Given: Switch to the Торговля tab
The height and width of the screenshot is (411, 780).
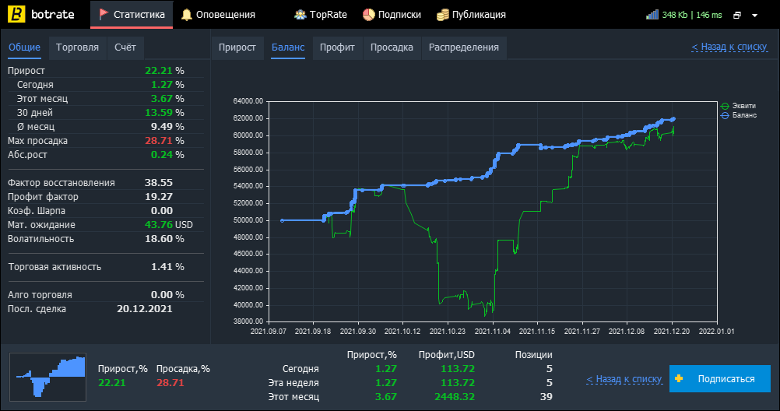Looking at the screenshot, I should click(77, 47).
